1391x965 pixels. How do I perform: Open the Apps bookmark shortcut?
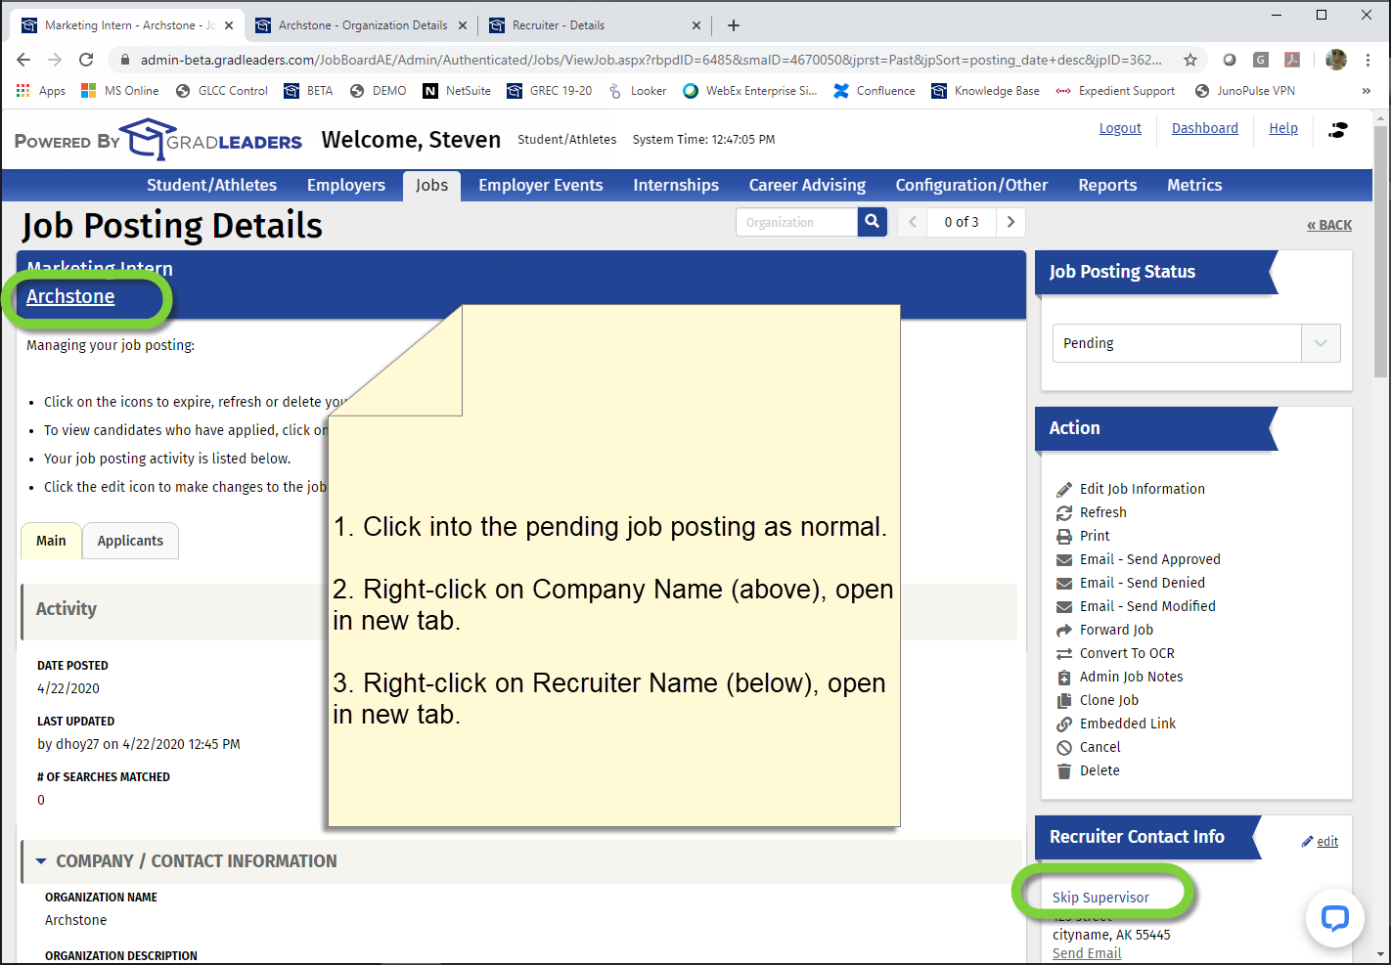(41, 91)
